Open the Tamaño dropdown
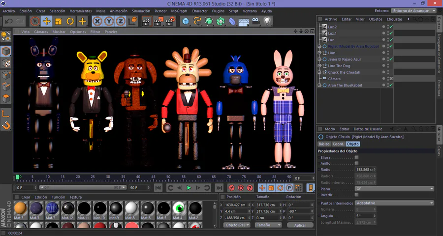This screenshot has width=443, height=236. 268,225
